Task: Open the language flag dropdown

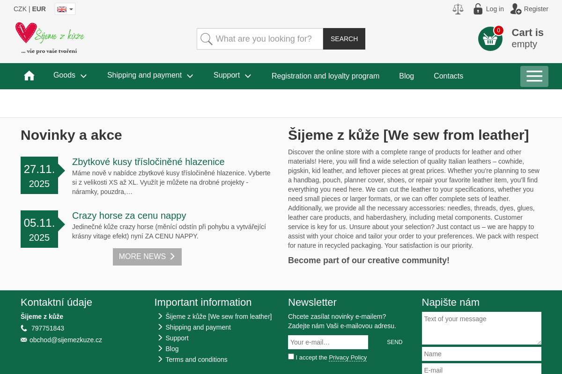Action: [x=65, y=9]
